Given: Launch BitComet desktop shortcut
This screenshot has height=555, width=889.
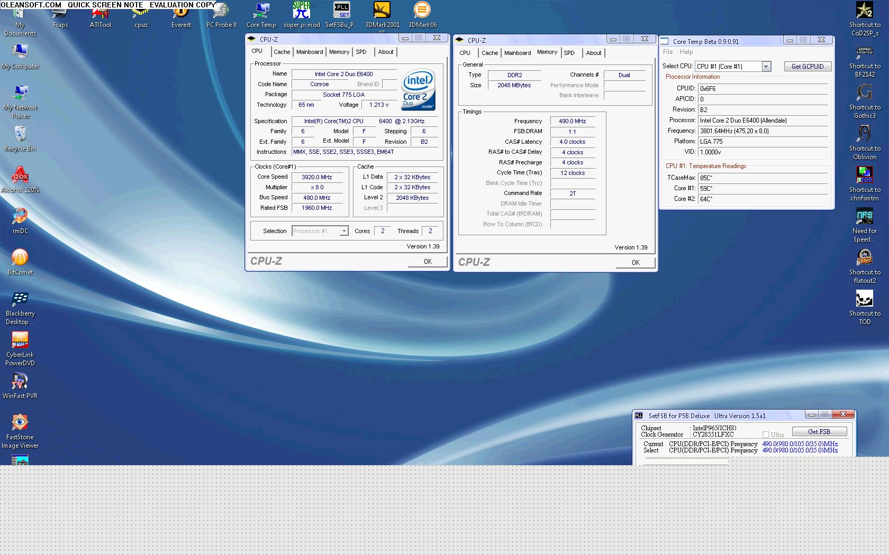Looking at the screenshot, I should [x=20, y=263].
